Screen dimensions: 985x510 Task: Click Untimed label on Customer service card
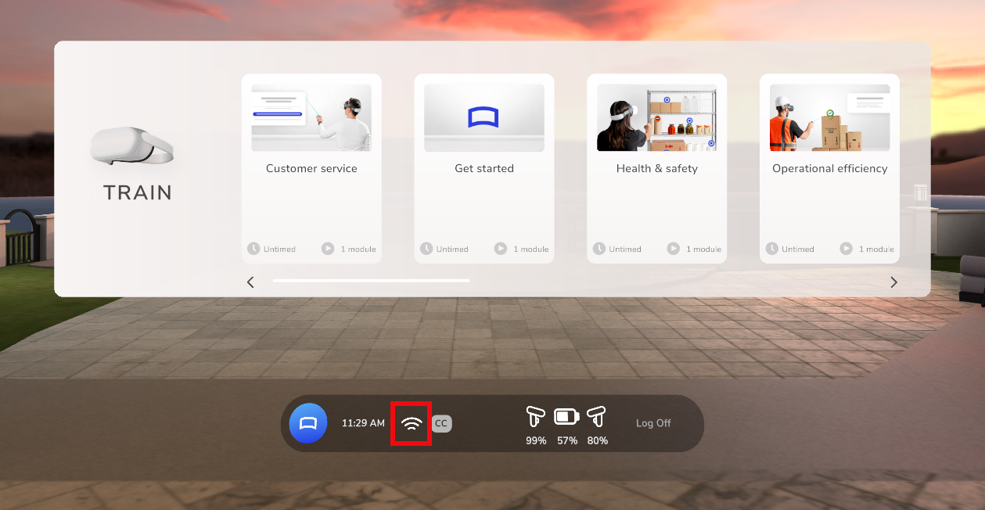coord(279,250)
